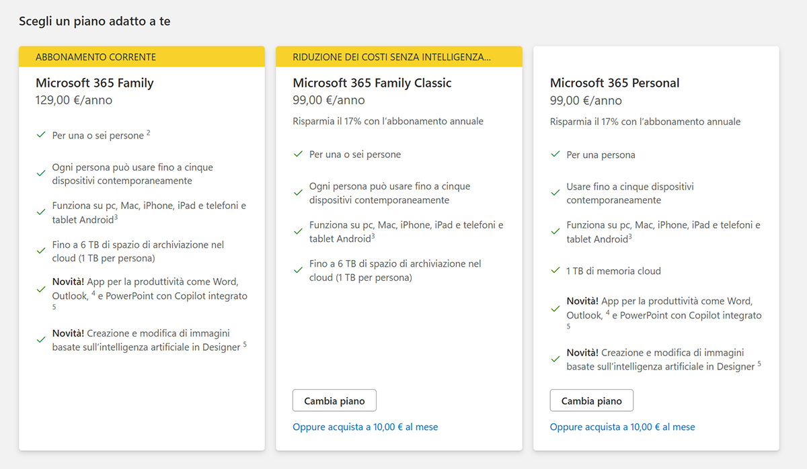The image size is (807, 469).
Task: Open monthly purchase link for Personal plan
Action: 622,427
